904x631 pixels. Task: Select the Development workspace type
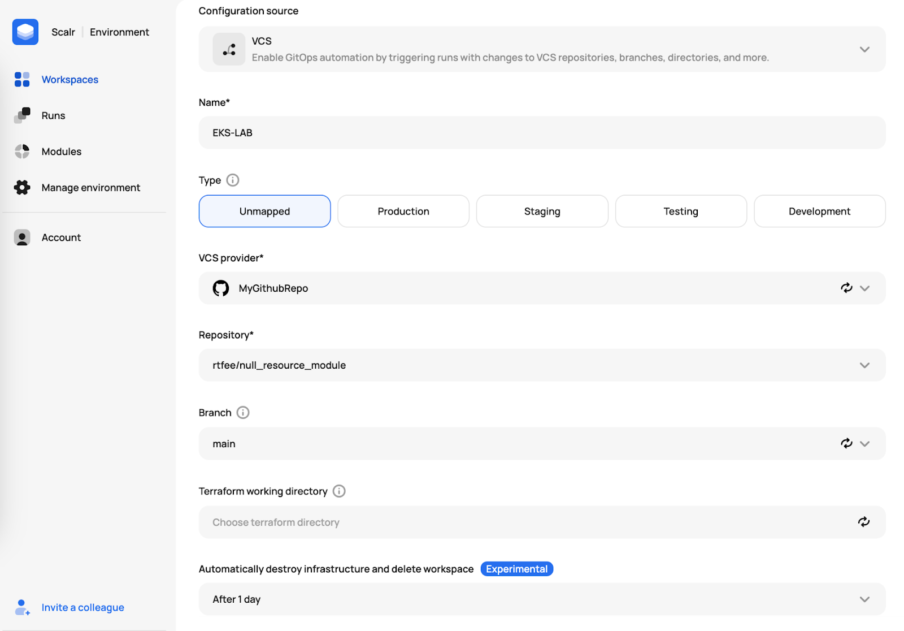coord(820,211)
